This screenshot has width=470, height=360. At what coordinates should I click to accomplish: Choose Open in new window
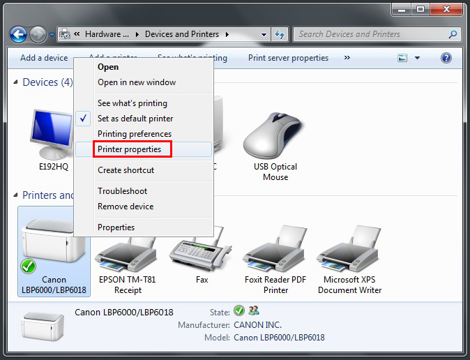(x=144, y=82)
